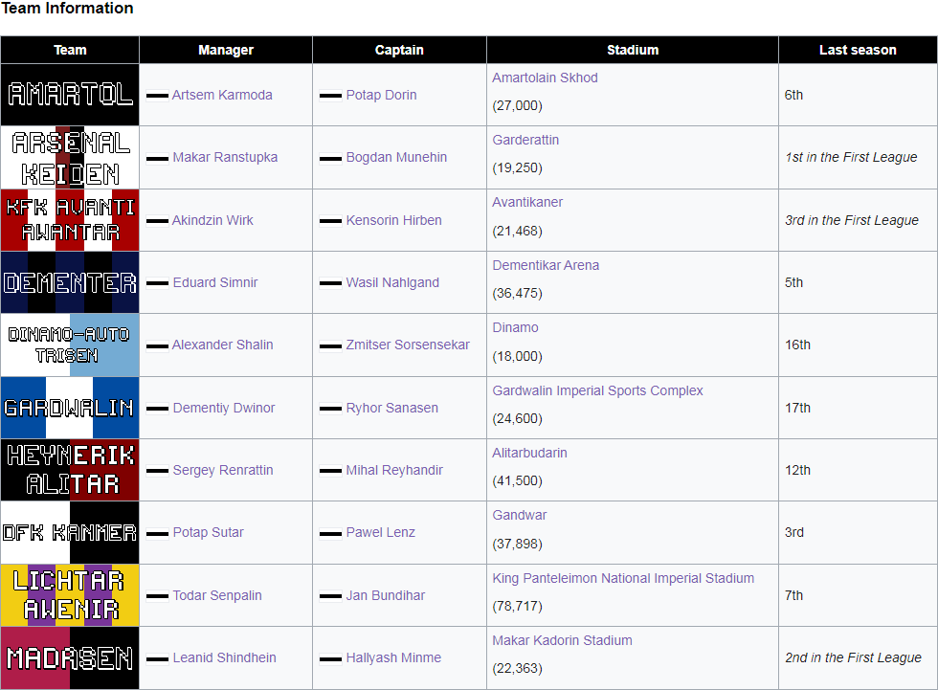The image size is (938, 690).
Task: Open manager Eduard Simnir link
Action: (215, 282)
